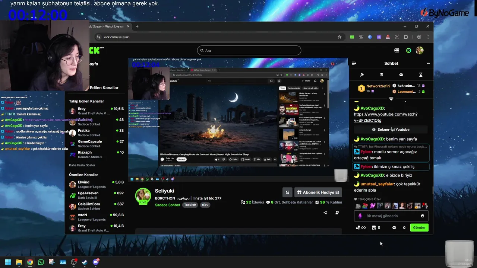Viewport: 477px width, 268px height.
Task: Open Eray 19,6 B channel
Action: point(96,111)
